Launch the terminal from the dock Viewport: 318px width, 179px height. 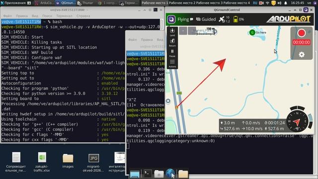(148, 174)
